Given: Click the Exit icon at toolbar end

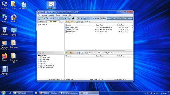Looking at the screenshot, I should [88, 18].
